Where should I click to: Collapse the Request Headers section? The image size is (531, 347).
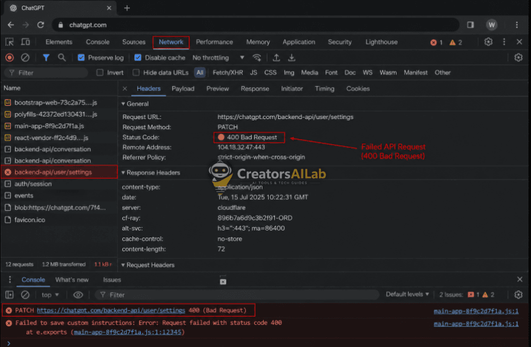pyautogui.click(x=148, y=265)
